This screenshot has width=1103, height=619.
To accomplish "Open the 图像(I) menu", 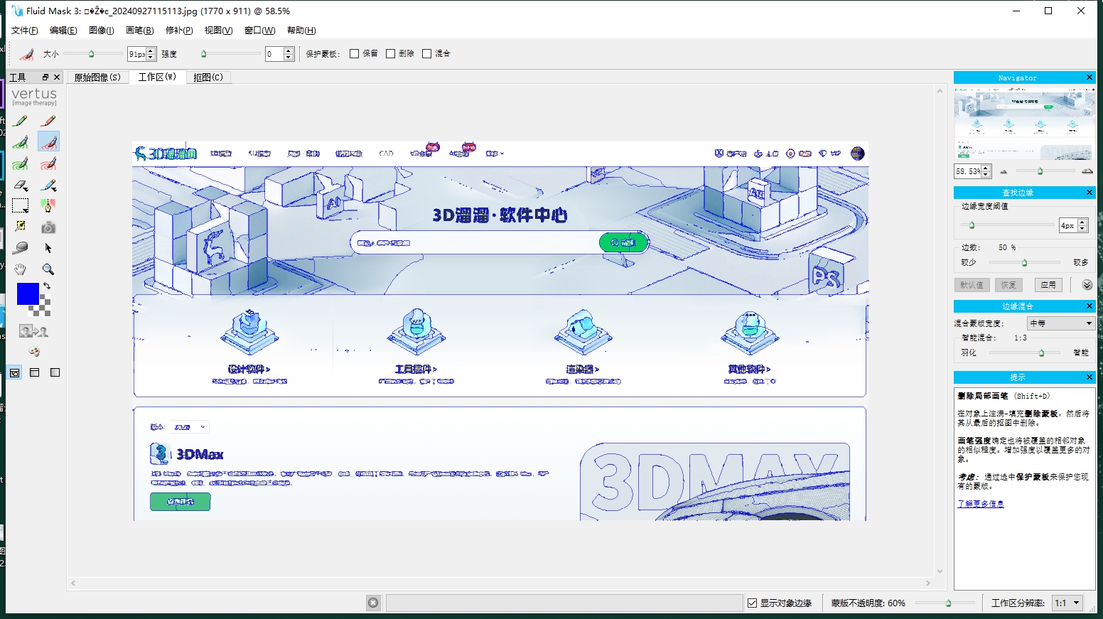I will 102,31.
